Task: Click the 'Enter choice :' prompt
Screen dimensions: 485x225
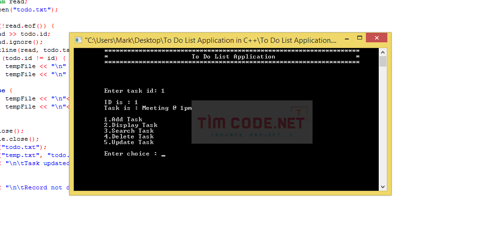Action: pyautogui.click(x=131, y=154)
